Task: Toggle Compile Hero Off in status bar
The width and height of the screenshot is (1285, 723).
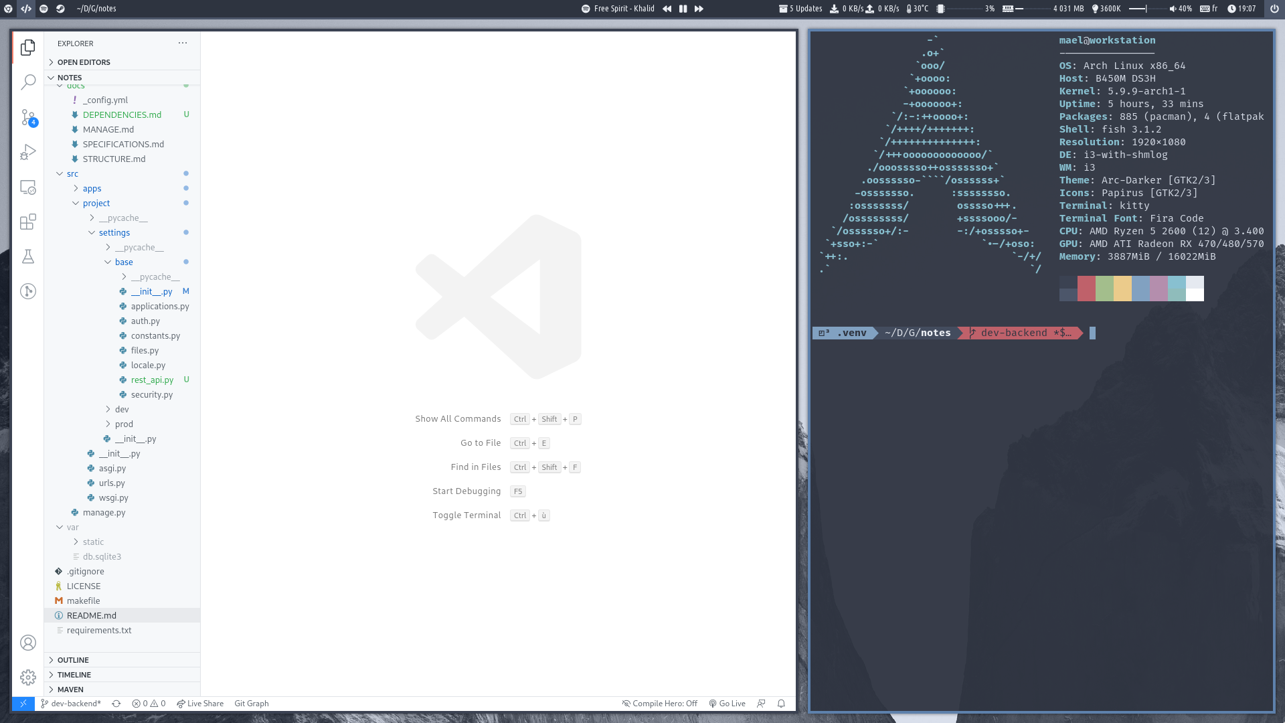Action: (x=660, y=704)
